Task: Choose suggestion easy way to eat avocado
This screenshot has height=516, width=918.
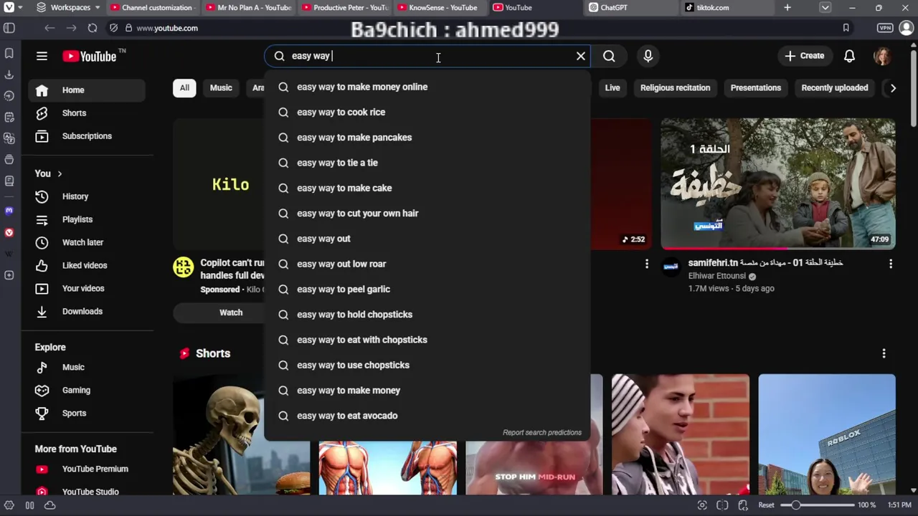Action: pos(427,416)
